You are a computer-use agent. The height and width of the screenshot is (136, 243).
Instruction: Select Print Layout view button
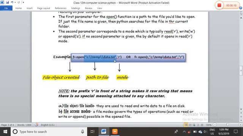[186, 125]
